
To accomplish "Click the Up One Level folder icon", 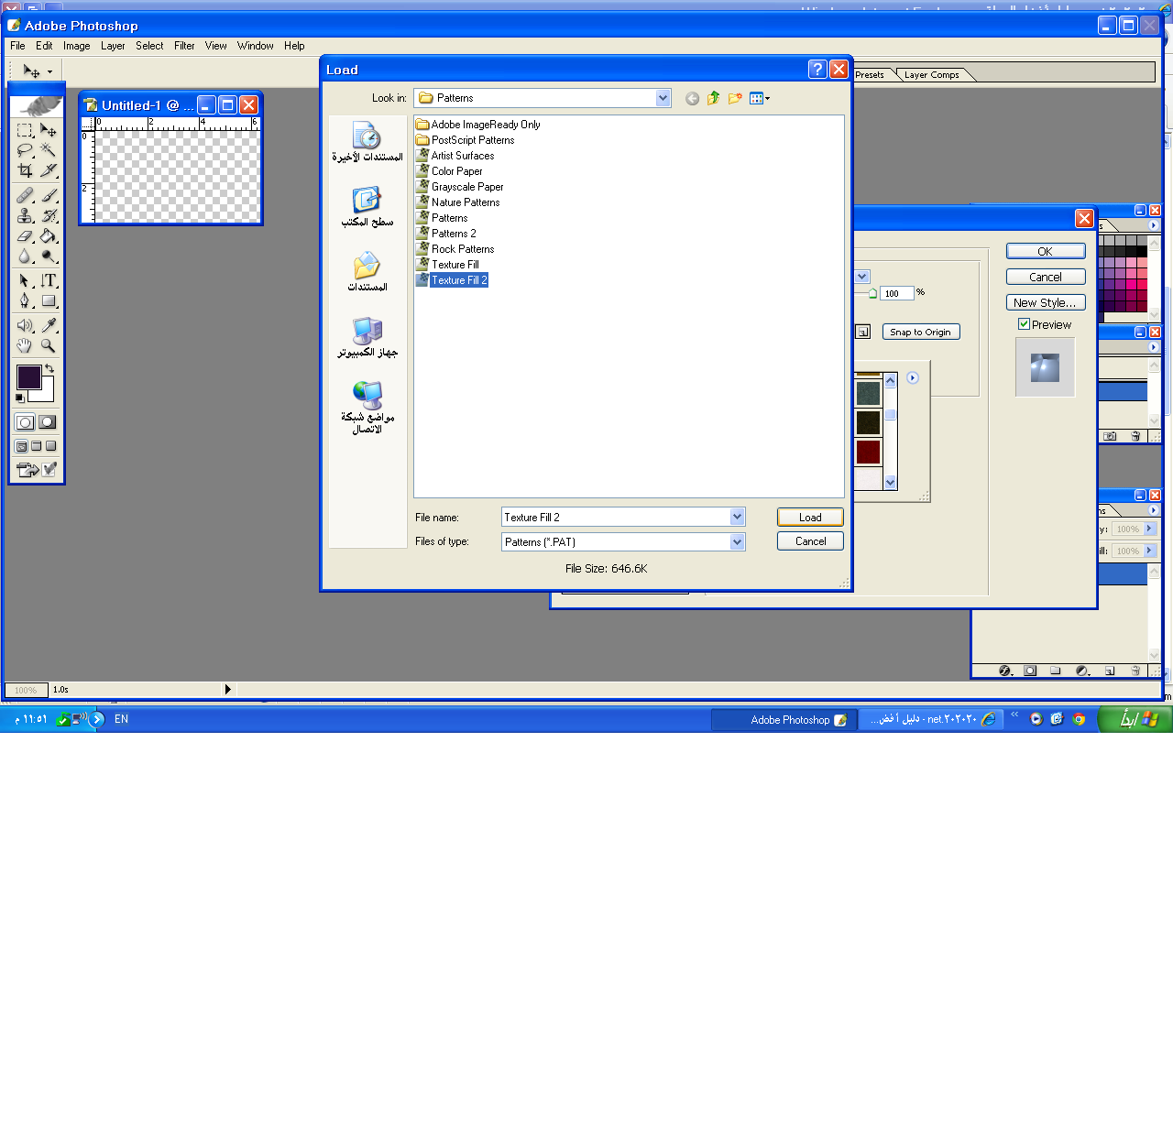I will (x=713, y=98).
